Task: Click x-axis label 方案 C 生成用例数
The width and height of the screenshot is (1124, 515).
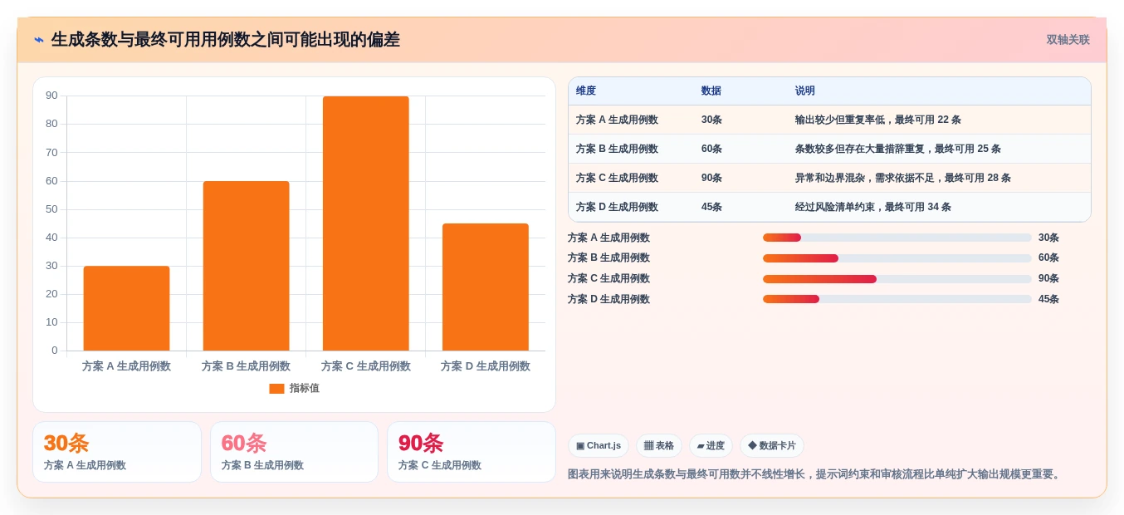Action: pyautogui.click(x=366, y=366)
